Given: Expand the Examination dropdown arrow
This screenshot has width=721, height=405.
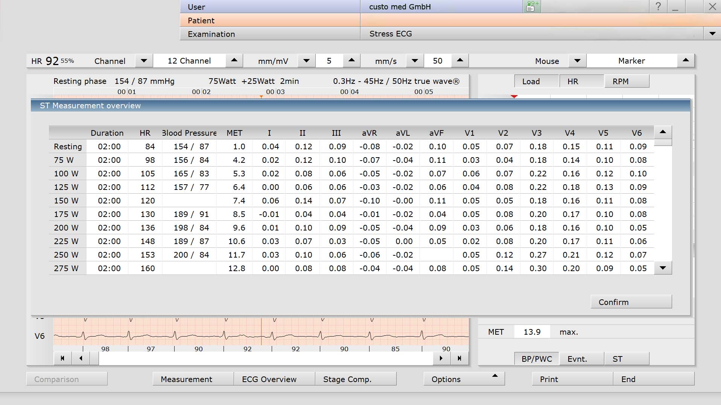Looking at the screenshot, I should click(712, 33).
